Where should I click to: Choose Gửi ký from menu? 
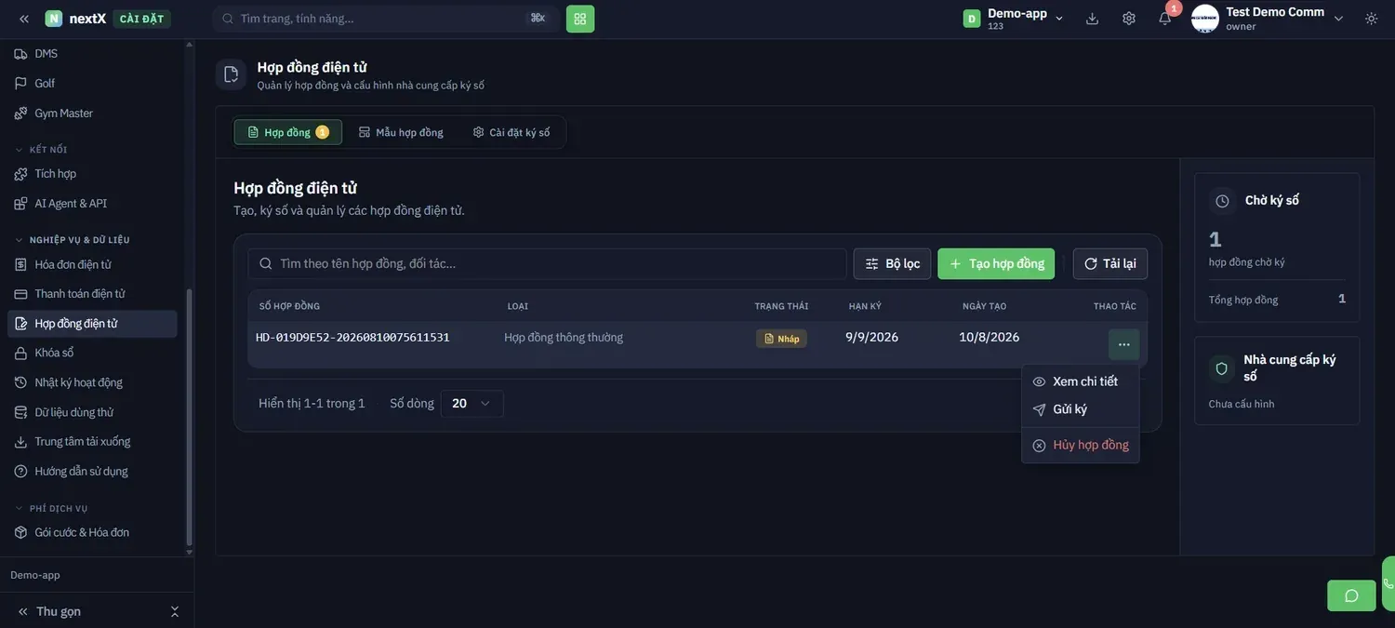point(1081,409)
